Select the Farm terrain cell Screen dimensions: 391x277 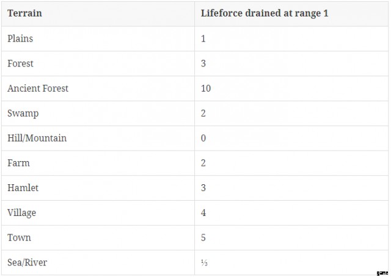tap(18, 163)
